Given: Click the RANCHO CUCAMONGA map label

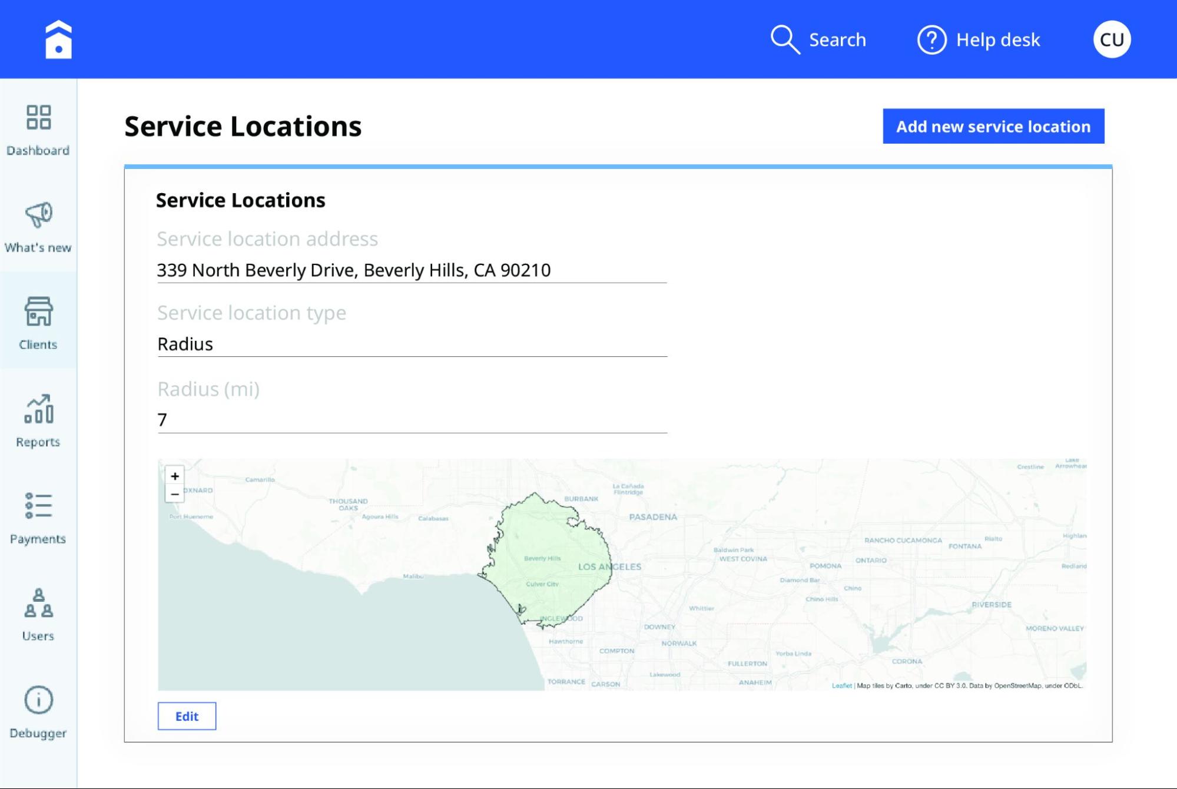Looking at the screenshot, I should tap(903, 541).
